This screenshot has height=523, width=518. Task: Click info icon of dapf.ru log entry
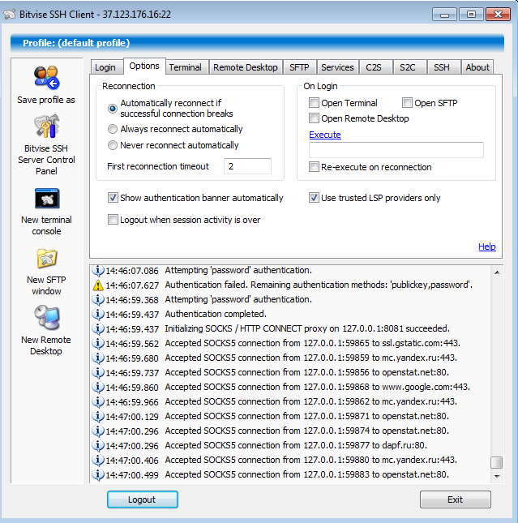tap(98, 446)
